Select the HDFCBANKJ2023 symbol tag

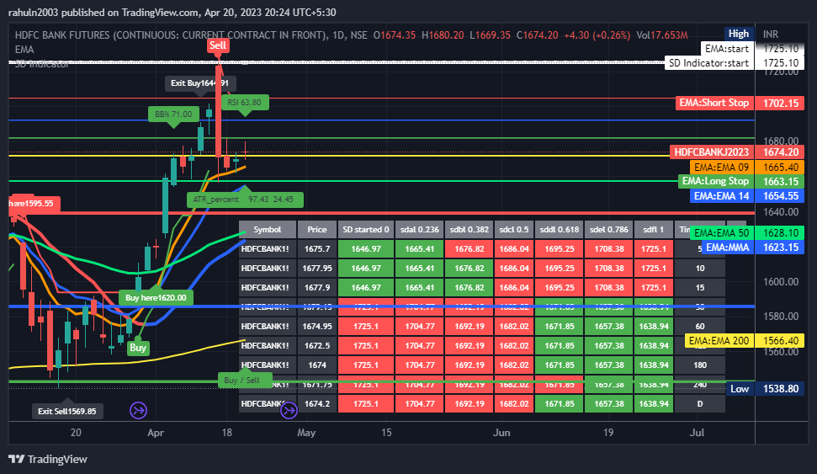click(x=711, y=152)
